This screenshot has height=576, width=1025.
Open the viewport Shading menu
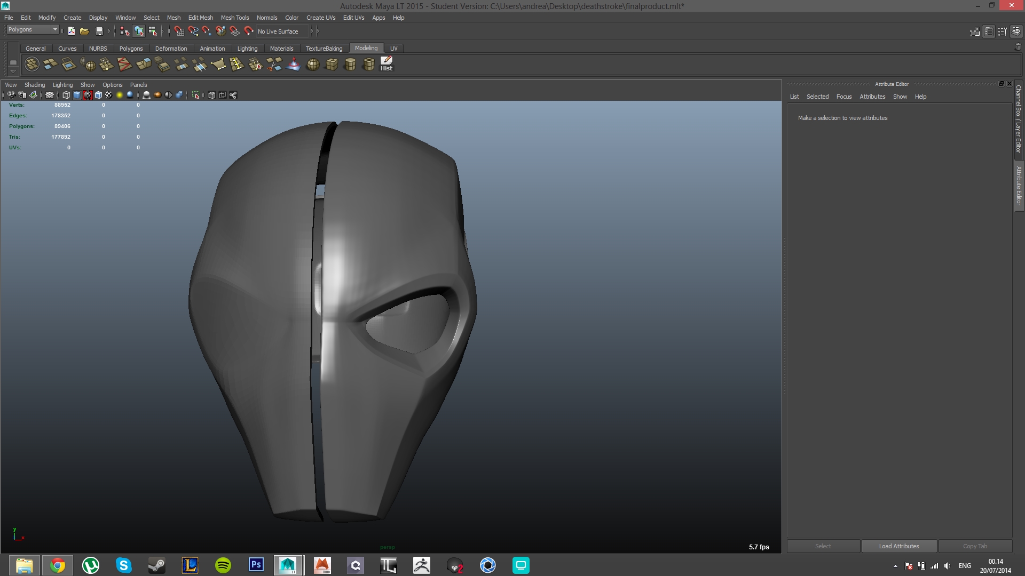click(x=35, y=85)
